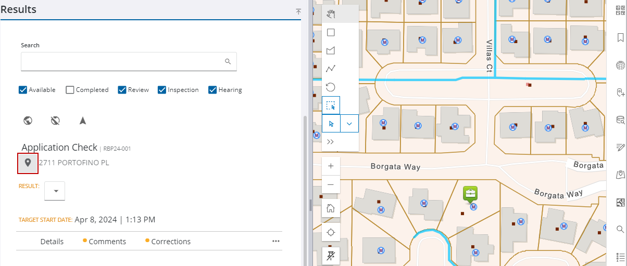Expand the map toolbar with double chevron
This screenshot has height=266, width=627.
331,142
